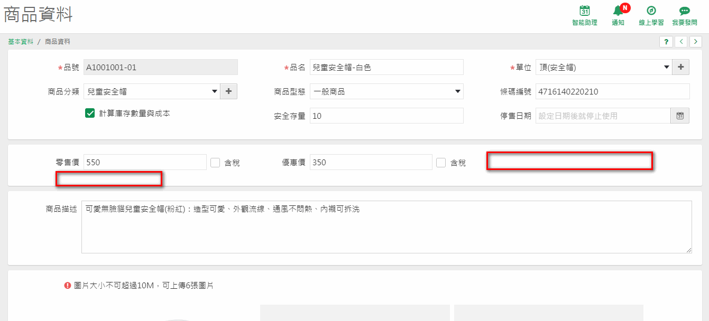Go to previous record with left chevron

pos(682,42)
